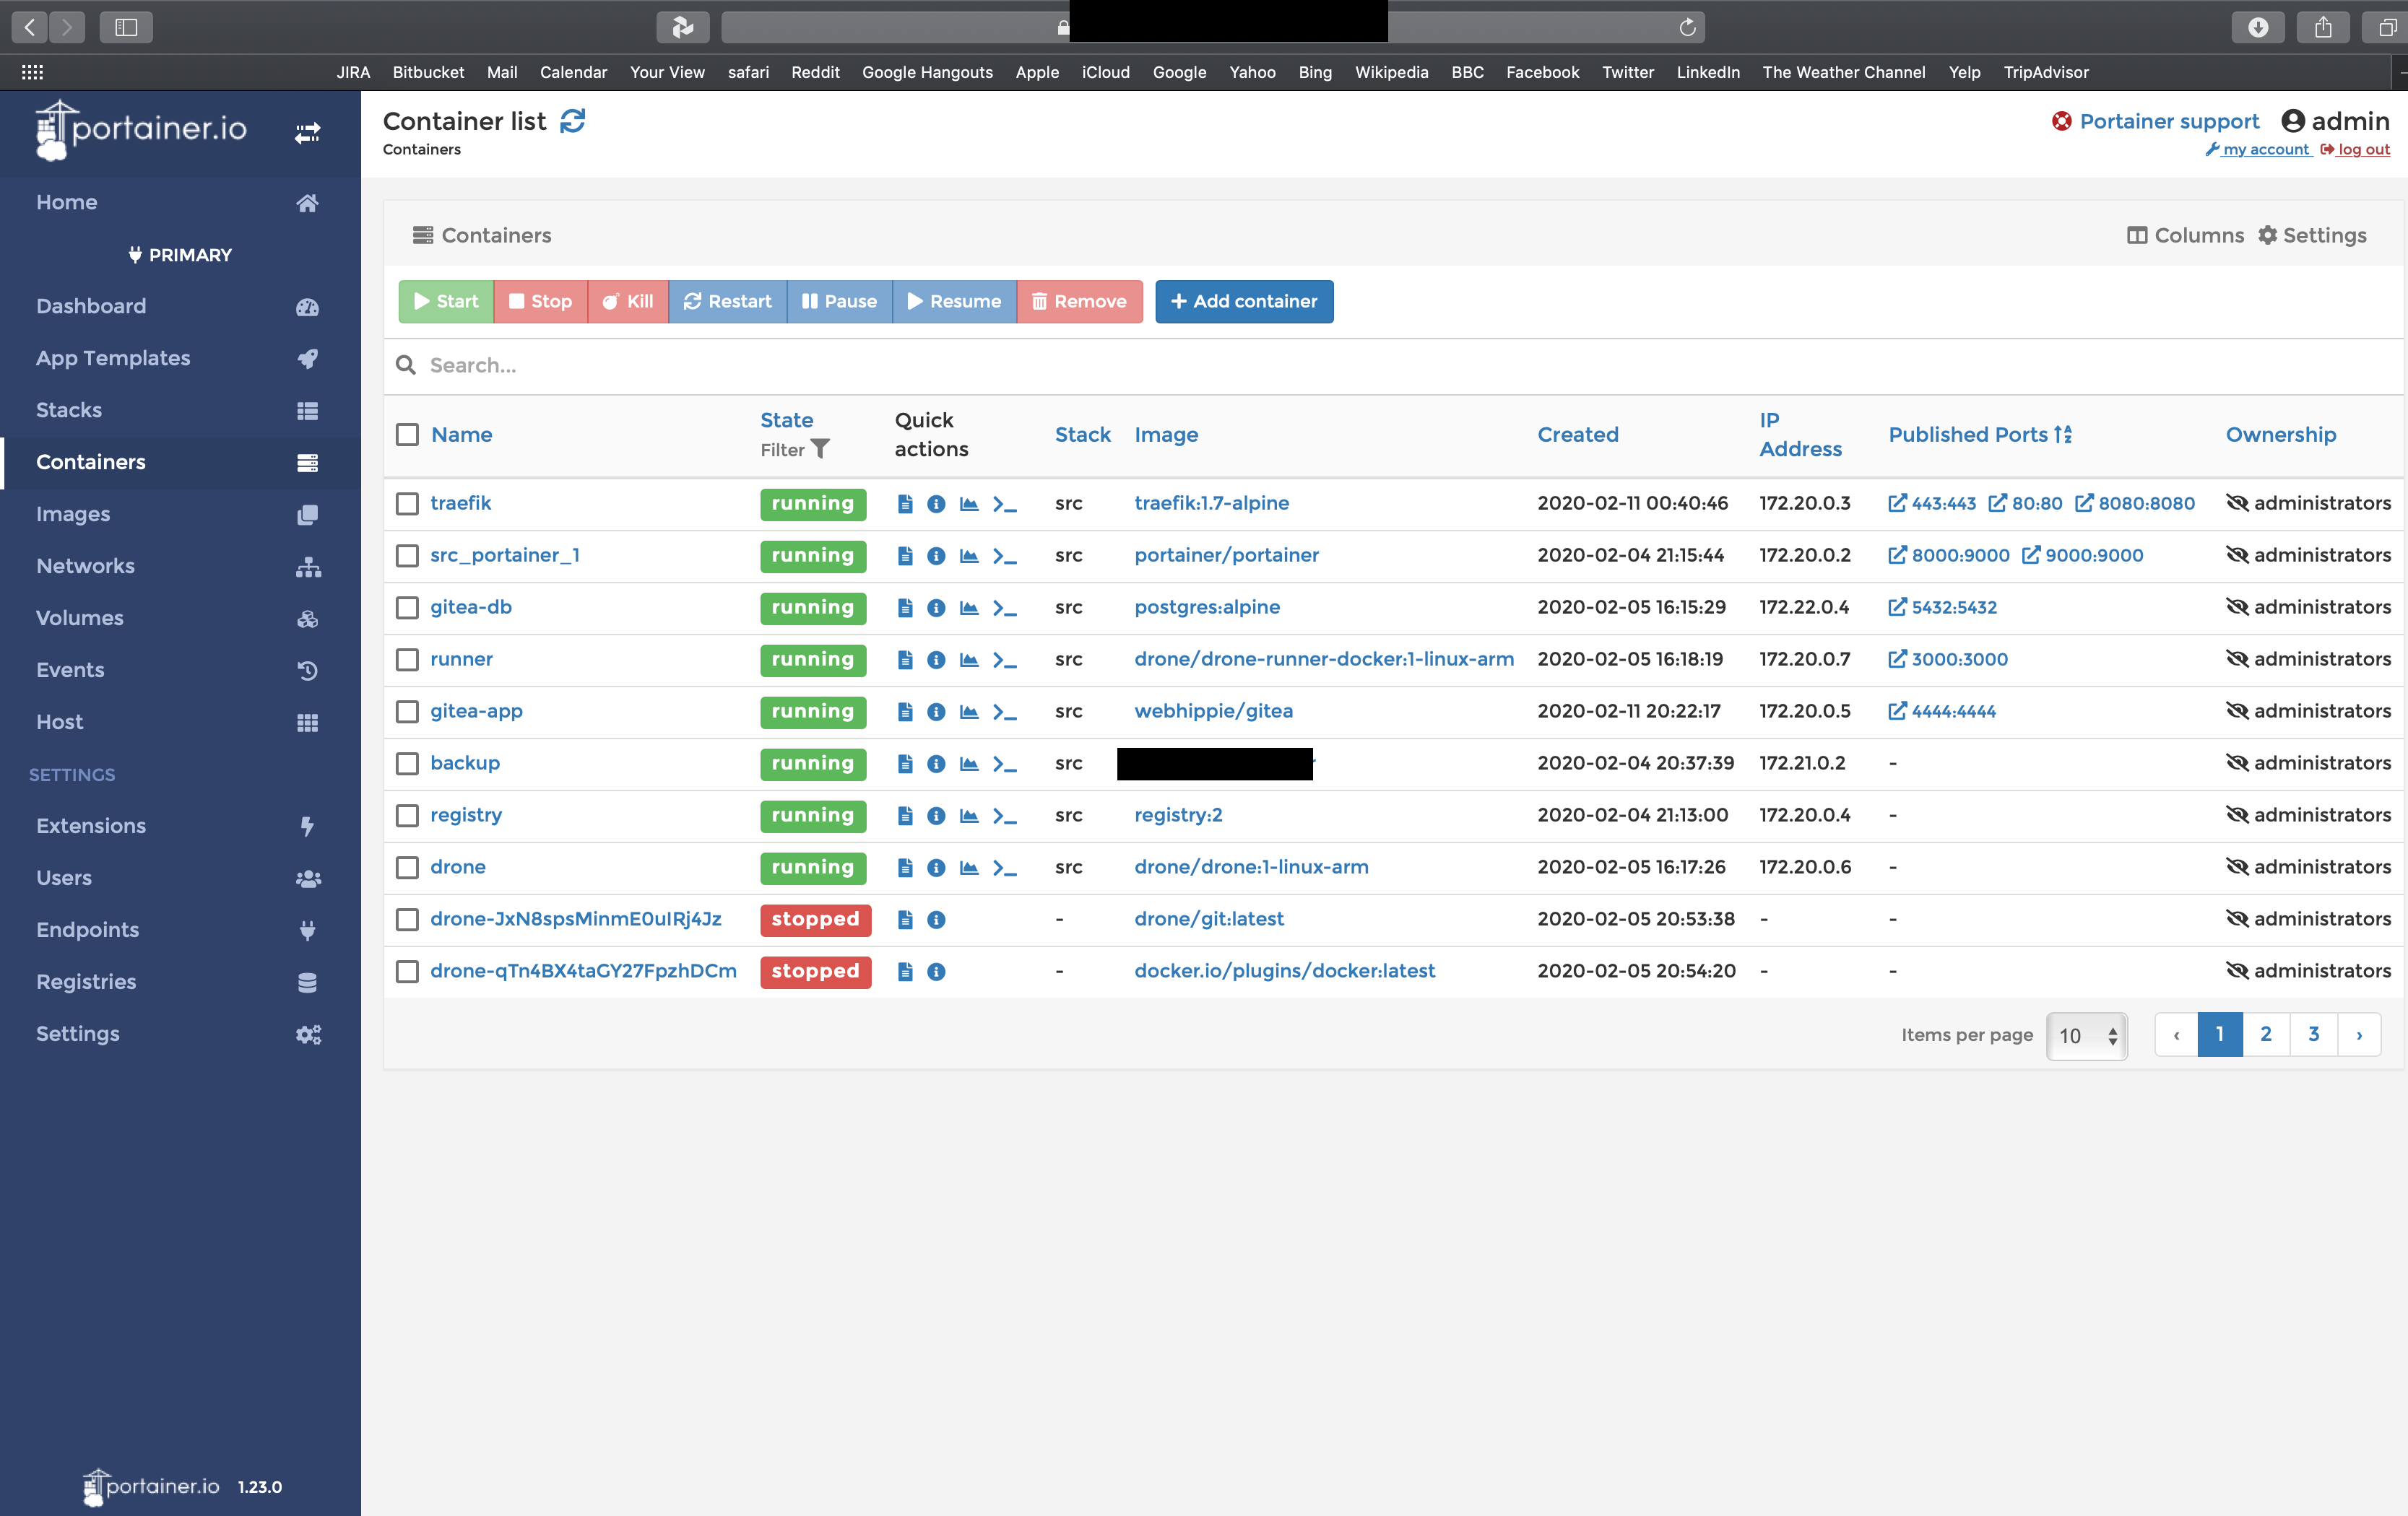
Task: Open logs icon for drone-JxN8spsMinmE0uIRj4Jz
Action: (x=905, y=920)
